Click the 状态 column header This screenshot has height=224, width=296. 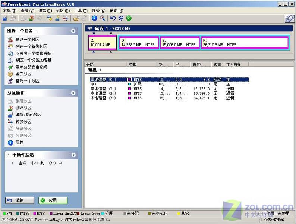(217, 65)
